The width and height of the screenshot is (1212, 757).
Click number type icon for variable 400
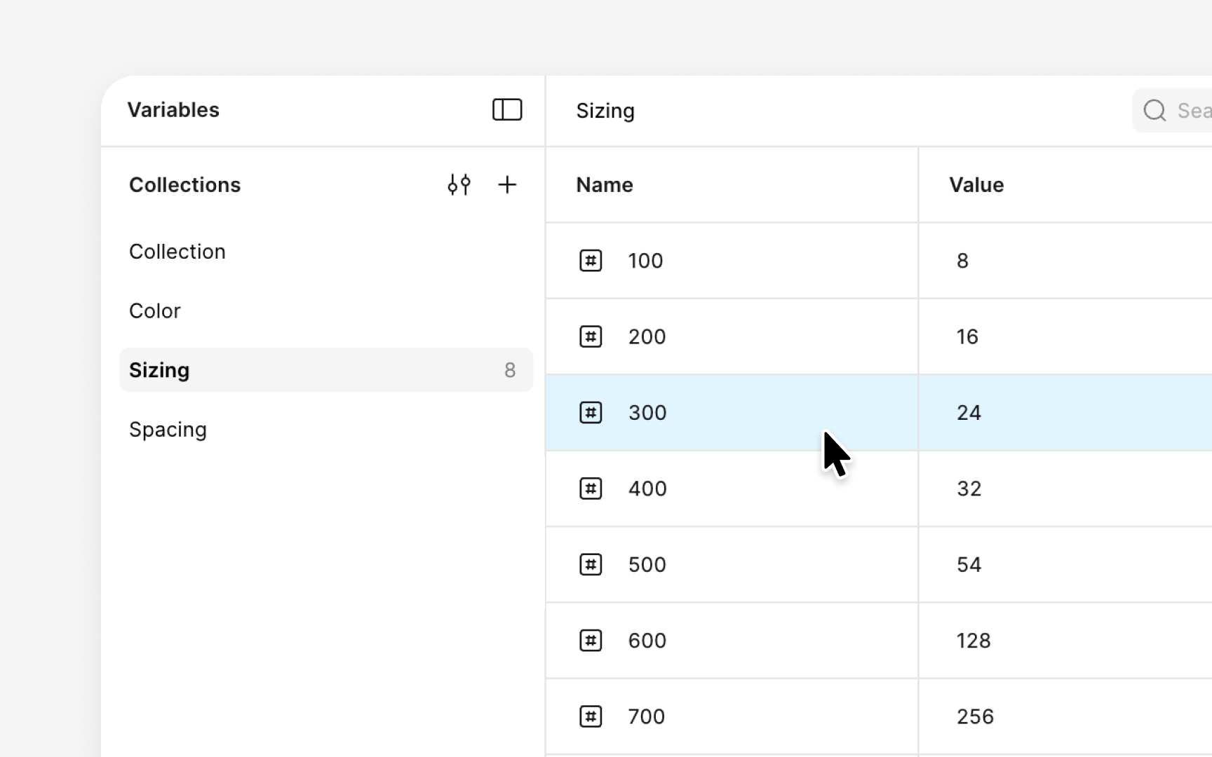[x=591, y=489]
